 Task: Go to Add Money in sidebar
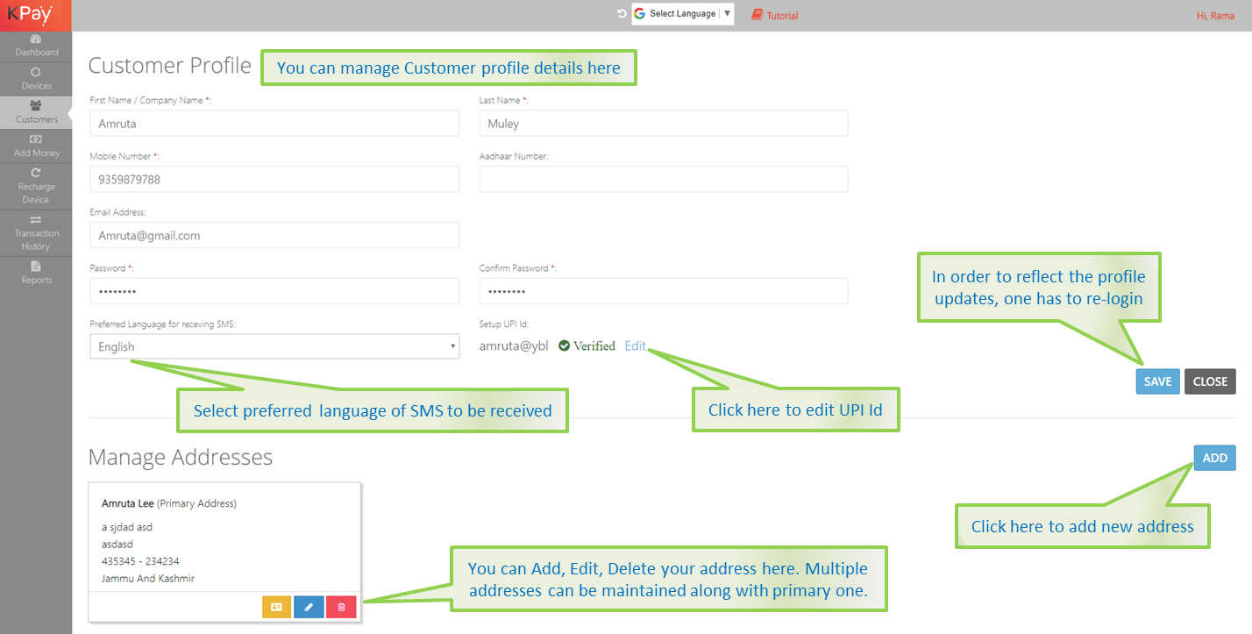point(36,146)
